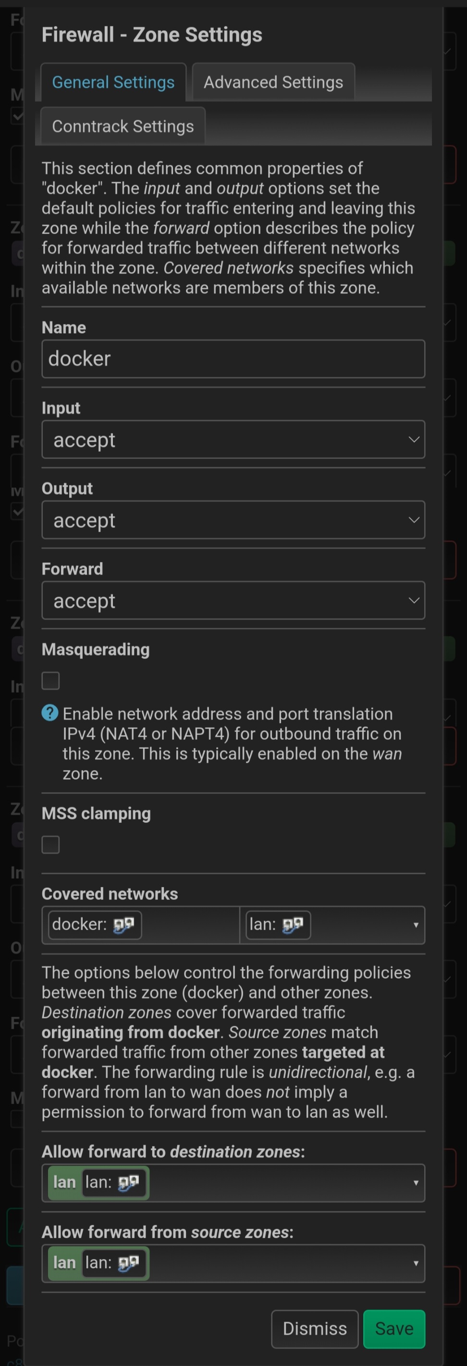Expand the source zones dropdown arrow

416,1263
